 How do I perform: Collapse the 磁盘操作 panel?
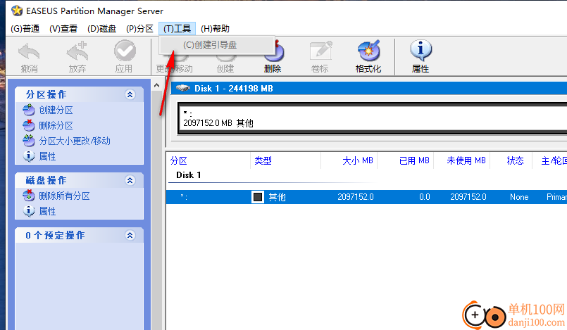tap(130, 180)
